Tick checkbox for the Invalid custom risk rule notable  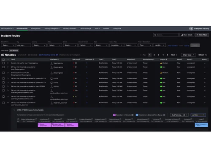pyautogui.click(x=3, y=73)
